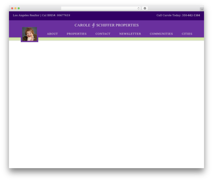The height and width of the screenshot is (181, 213).
Task: Click the Los Angeles Realtor text
Action: [x=26, y=15]
